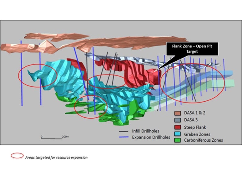Click the DASA 1 & 2 legend color swatch
Image resolution: width=242 pixels, height=182 pixels.
tap(178, 113)
